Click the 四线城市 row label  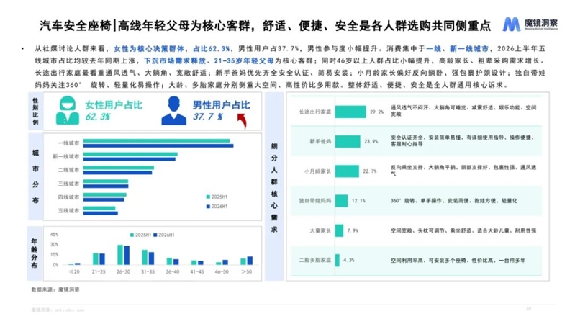[68, 197]
